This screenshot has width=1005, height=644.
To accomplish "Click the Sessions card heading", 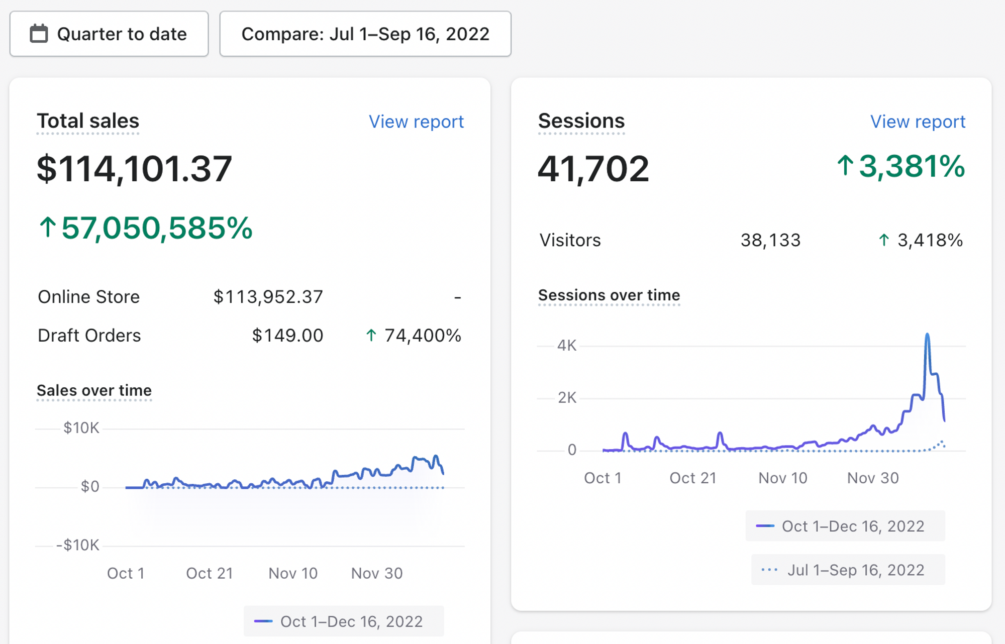I will pyautogui.click(x=581, y=121).
